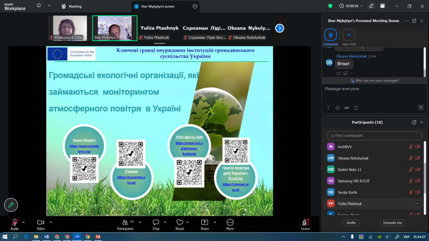Select the Ihor Mykytyn video thumbnail
This screenshot has width=429, height=241.
pos(115,28)
